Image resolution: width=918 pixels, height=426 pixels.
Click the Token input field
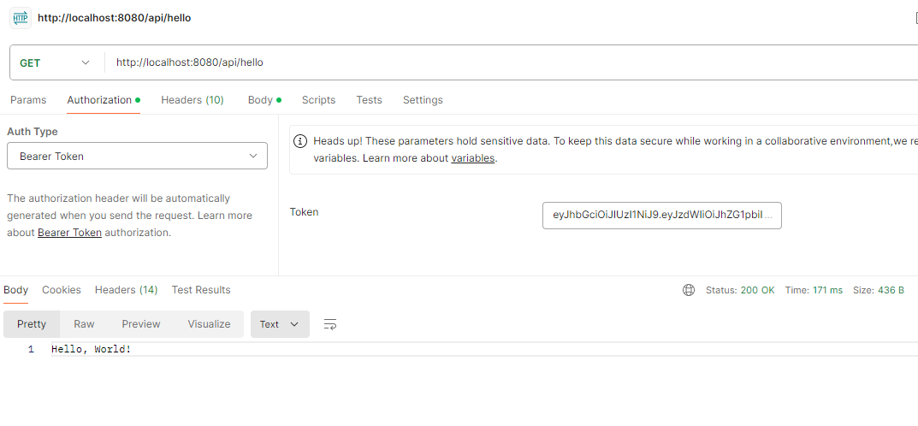[661, 216]
